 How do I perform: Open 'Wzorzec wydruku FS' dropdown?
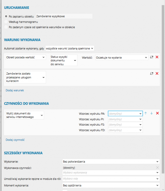125,125
